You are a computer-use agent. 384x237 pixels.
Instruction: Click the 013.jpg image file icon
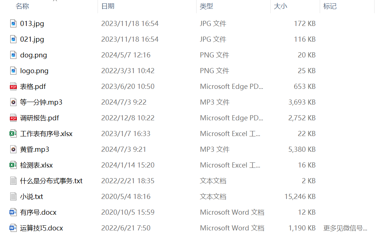pyautogui.click(x=14, y=24)
